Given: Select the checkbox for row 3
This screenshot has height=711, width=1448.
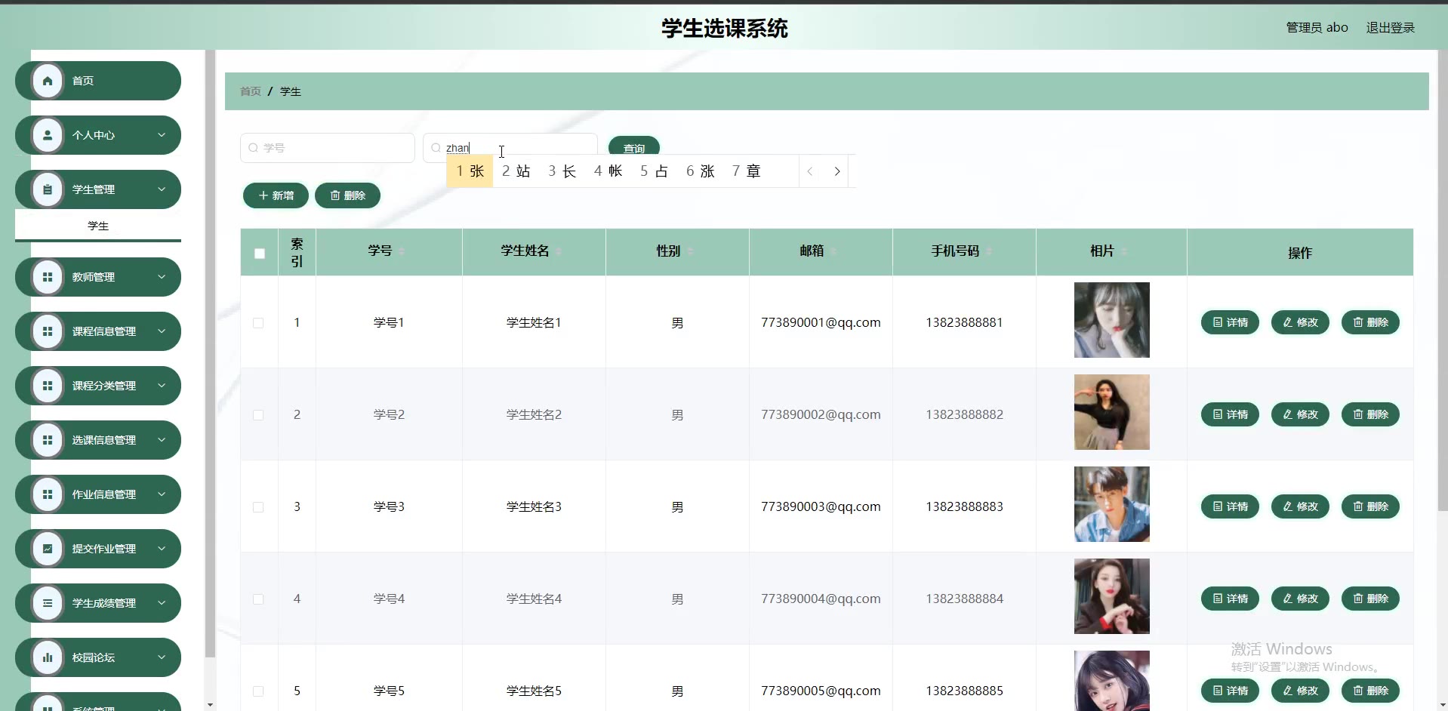Looking at the screenshot, I should click(x=258, y=507).
